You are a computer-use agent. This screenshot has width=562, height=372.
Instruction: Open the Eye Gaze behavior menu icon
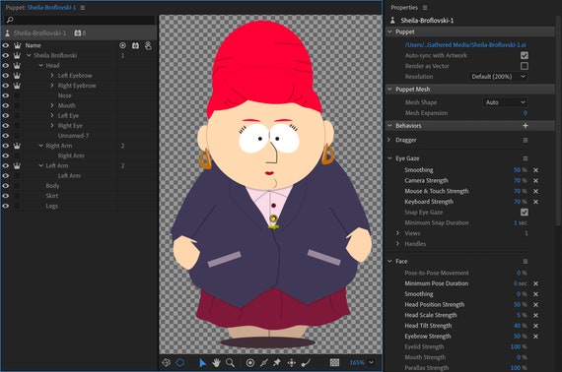coord(526,158)
